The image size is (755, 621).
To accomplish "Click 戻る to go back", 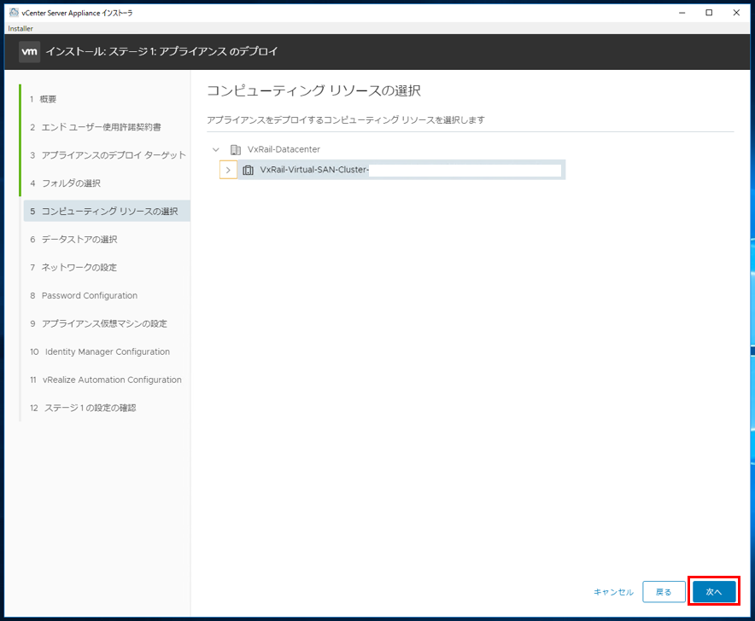I will point(665,591).
